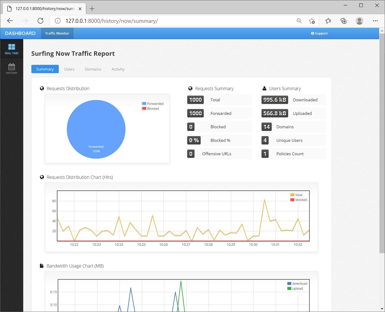Click the zoom magnifier icon in address bar

tap(299, 21)
